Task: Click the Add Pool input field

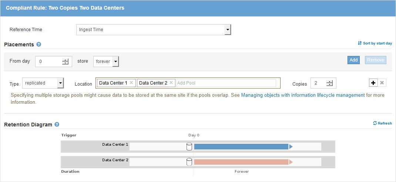Action: 226,83
